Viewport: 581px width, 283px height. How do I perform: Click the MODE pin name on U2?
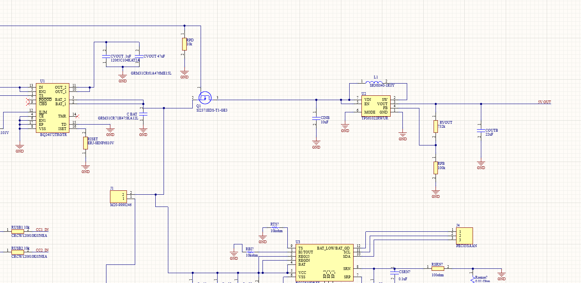(370, 112)
